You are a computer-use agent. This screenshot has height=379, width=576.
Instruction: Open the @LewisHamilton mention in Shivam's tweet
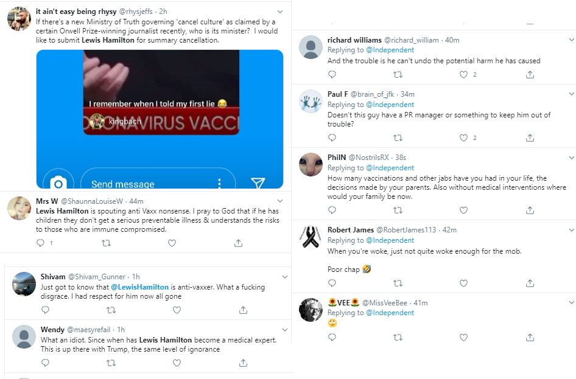[x=139, y=287]
